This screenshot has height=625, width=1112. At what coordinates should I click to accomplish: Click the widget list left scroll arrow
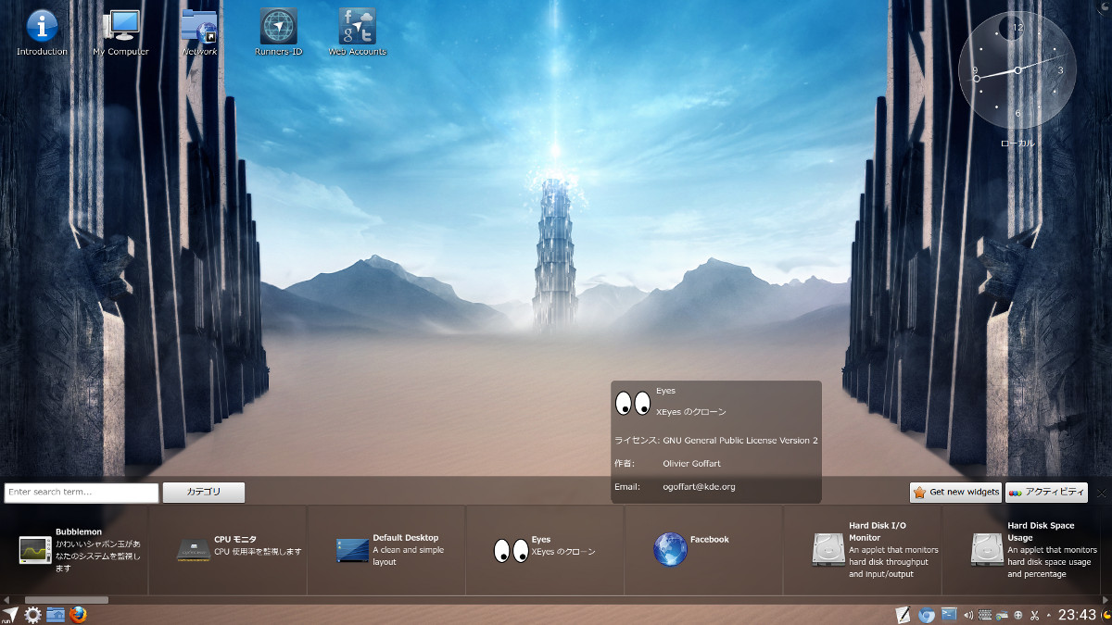click(6, 600)
